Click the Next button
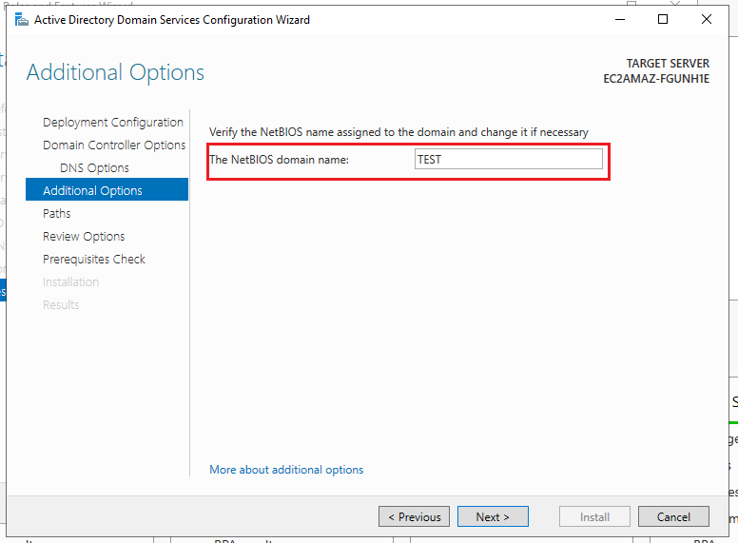The width and height of the screenshot is (738, 543). click(x=493, y=516)
